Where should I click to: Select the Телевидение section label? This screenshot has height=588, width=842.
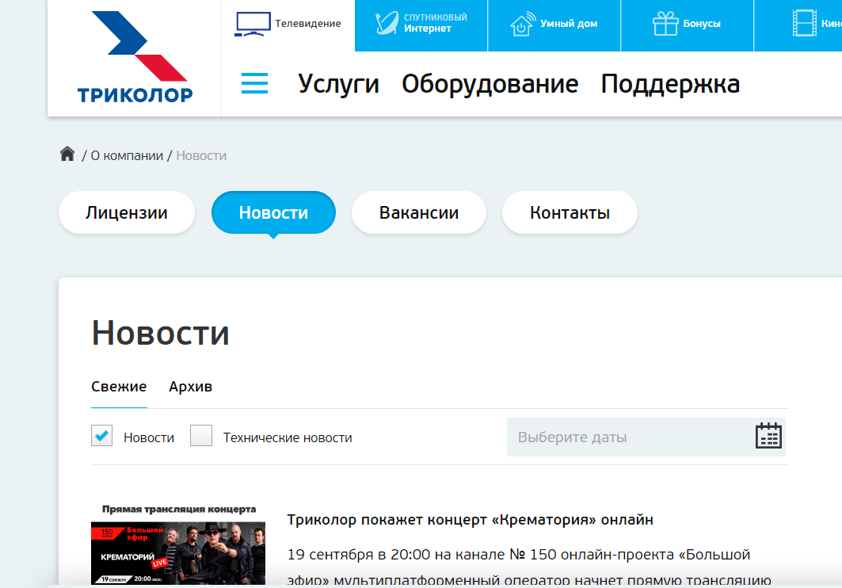pyautogui.click(x=307, y=24)
